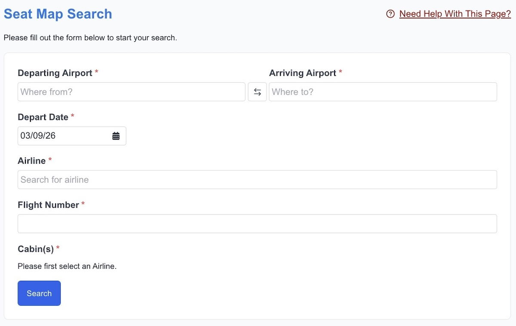Click the 'Where to?' arriving airport field

(x=383, y=92)
